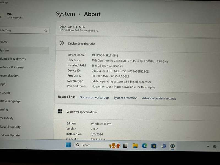Image resolution: width=220 pixels, height=165 pixels.
Task: Click the installed on date 3/8/2024
Action: [x=97, y=134]
